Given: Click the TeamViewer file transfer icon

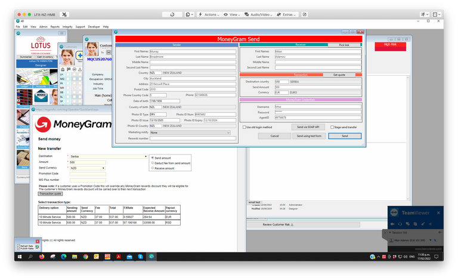Looking at the screenshot, I should coord(415,224).
